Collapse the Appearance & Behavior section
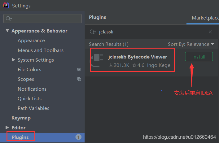The height and width of the screenshot is (143, 219). coord(7,31)
